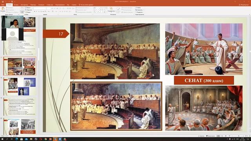251x141 pixels.
Task: Switch to Normal view in the status bar
Action: [x=218, y=136]
